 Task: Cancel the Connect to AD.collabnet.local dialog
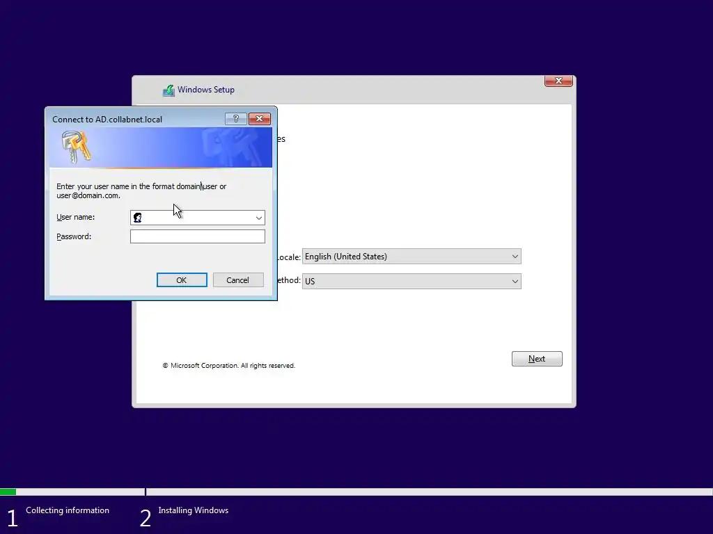point(238,280)
